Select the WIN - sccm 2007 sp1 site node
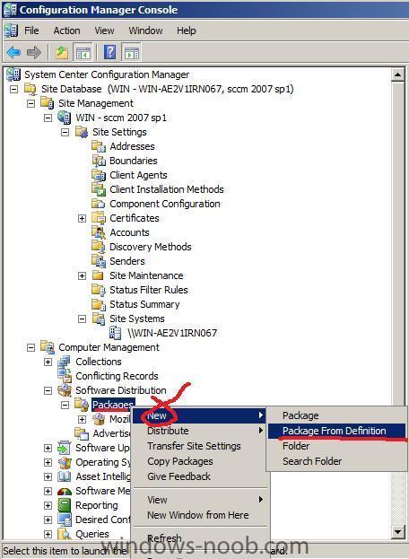The width and height of the screenshot is (409, 559). pyautogui.click(x=121, y=118)
